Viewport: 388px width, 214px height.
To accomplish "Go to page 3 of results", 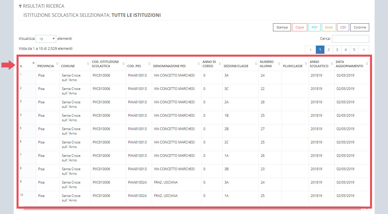I will (337, 50).
